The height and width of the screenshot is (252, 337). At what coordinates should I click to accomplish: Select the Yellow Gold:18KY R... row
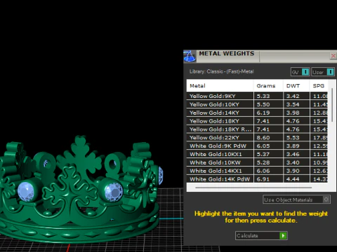tap(257, 129)
